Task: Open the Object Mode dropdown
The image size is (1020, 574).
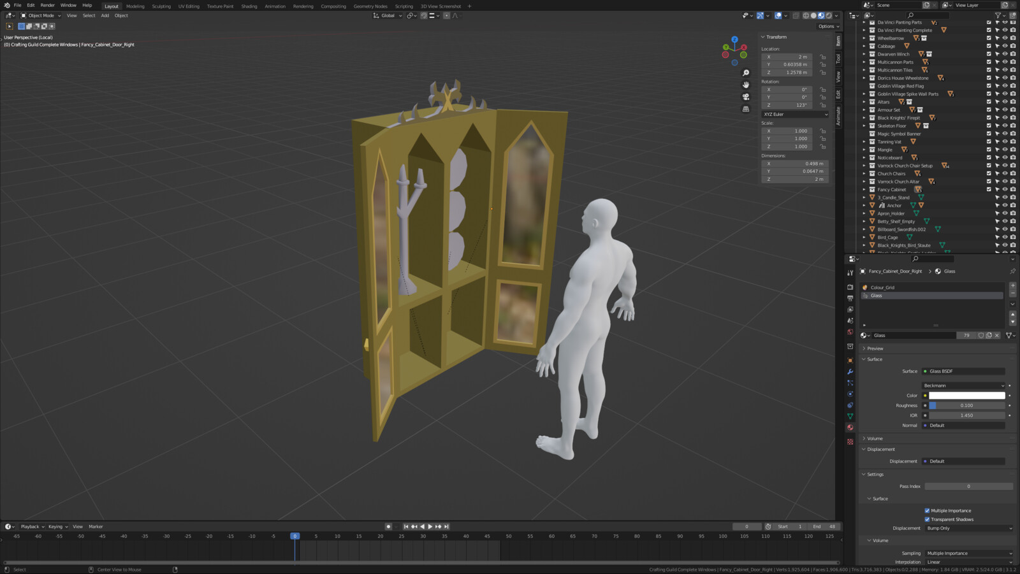Action: coord(41,15)
